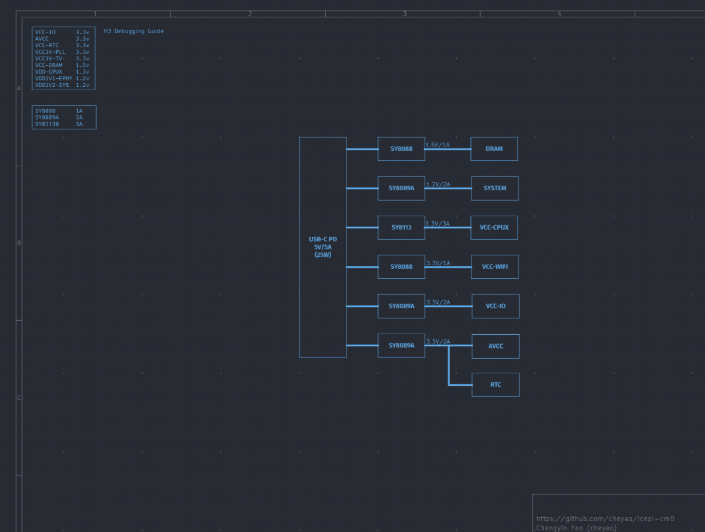Select the SY8088 block feeding VCC-WIFI

401,267
